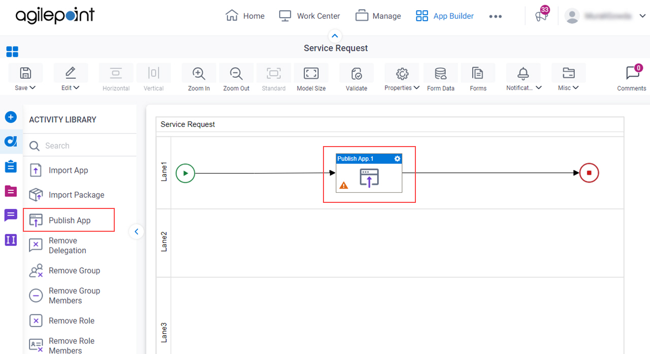This screenshot has width=650, height=354.
Task: Open the App Builder menu
Action: point(445,16)
